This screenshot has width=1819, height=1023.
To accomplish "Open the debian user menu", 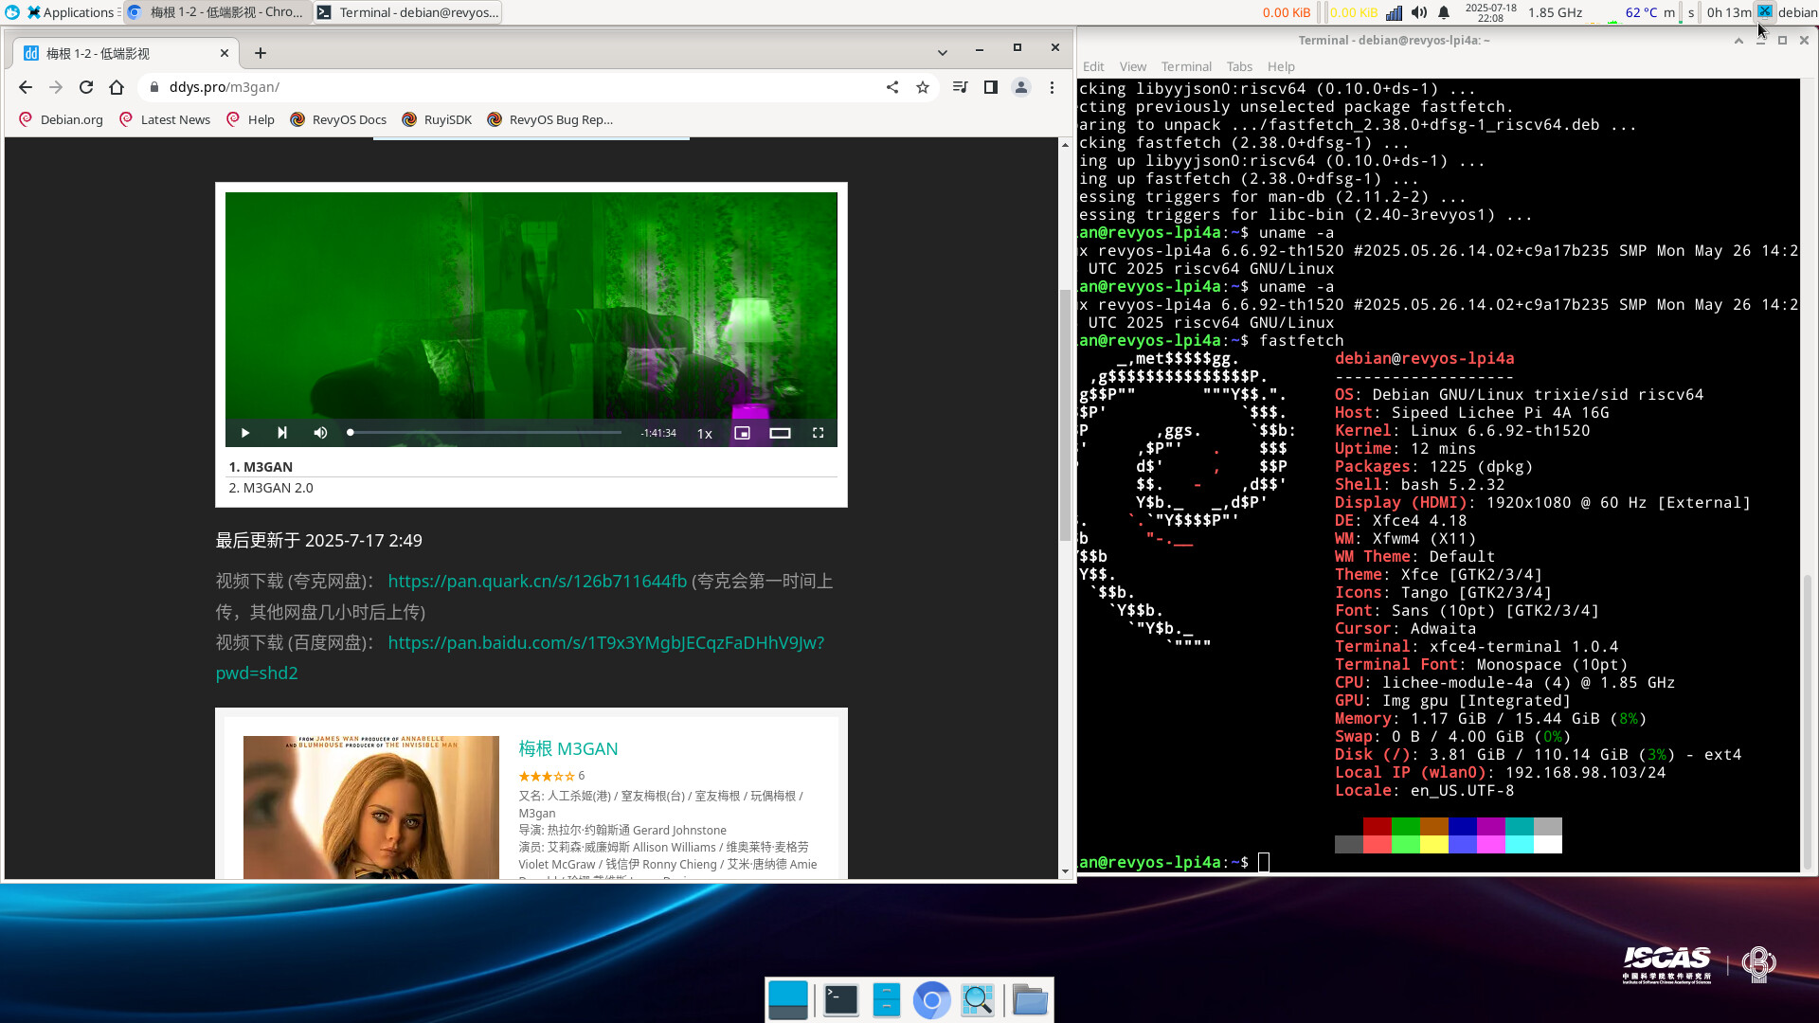I will [x=1797, y=12].
